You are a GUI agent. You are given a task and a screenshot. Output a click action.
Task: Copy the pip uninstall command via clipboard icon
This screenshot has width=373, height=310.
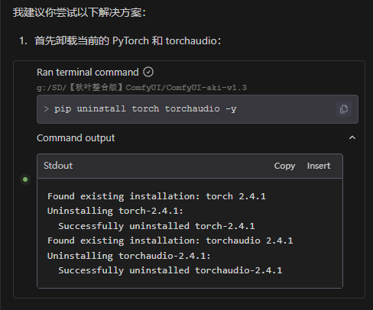(x=344, y=109)
